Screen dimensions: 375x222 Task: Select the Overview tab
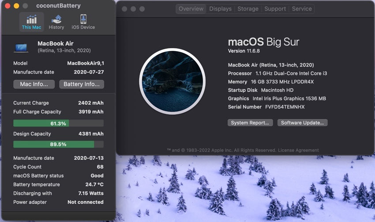coord(191,9)
